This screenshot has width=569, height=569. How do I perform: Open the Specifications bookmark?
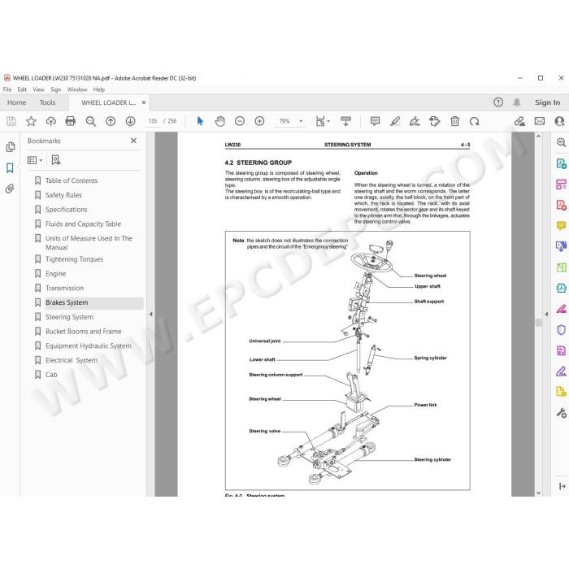[x=67, y=210]
